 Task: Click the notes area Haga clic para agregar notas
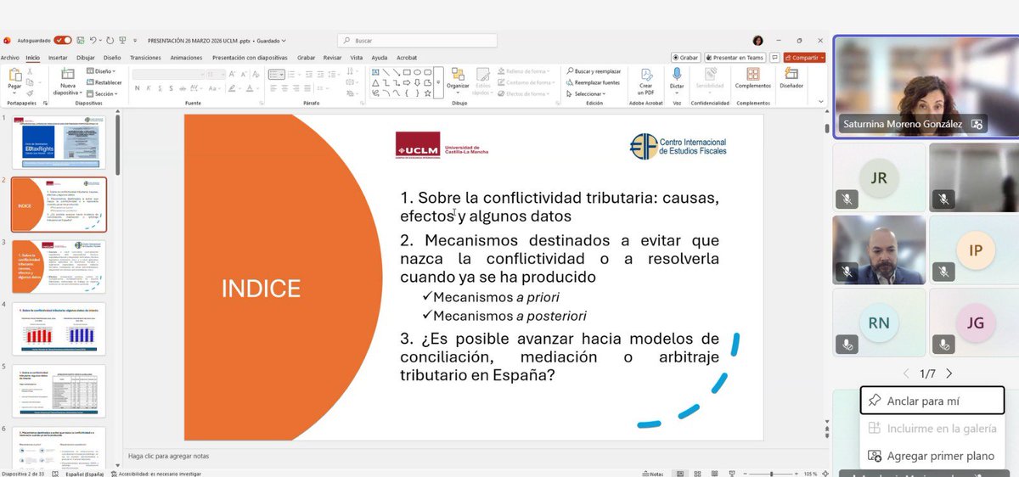[x=169, y=456]
